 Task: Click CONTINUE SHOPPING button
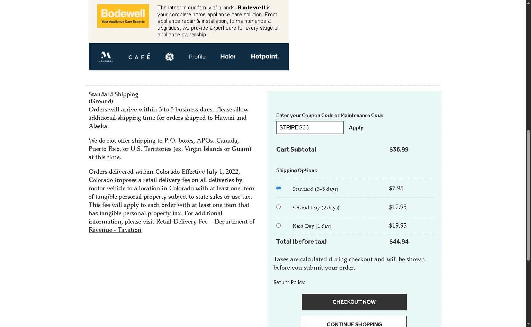click(354, 322)
